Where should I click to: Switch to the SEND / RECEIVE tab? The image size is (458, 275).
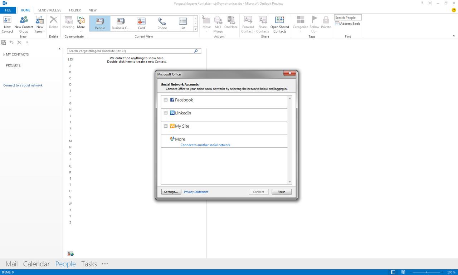point(50,10)
